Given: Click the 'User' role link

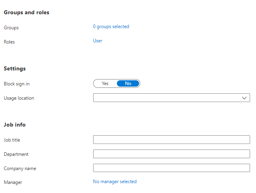Looking at the screenshot, I should point(97,41).
